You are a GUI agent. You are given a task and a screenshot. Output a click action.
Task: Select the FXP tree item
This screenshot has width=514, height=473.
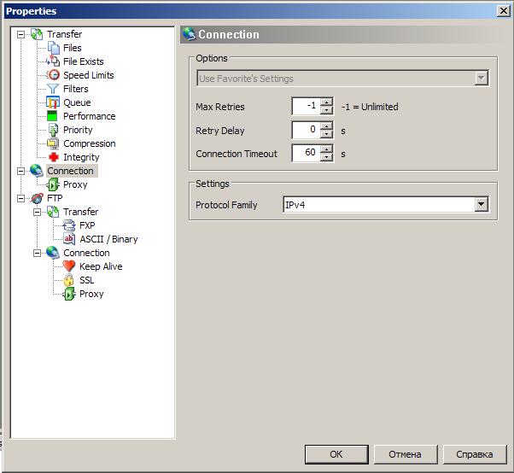[87, 225]
